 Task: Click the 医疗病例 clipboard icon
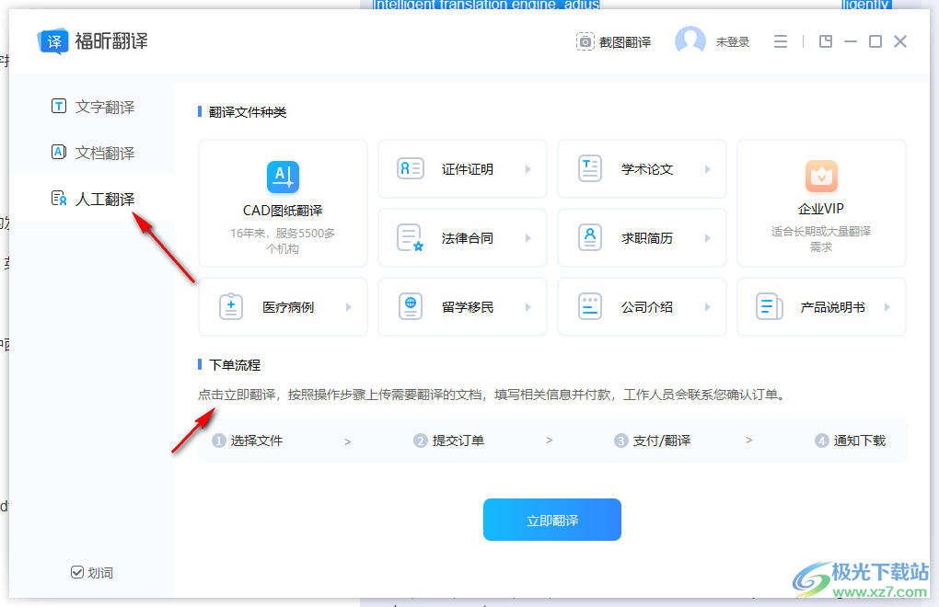pyautogui.click(x=230, y=307)
